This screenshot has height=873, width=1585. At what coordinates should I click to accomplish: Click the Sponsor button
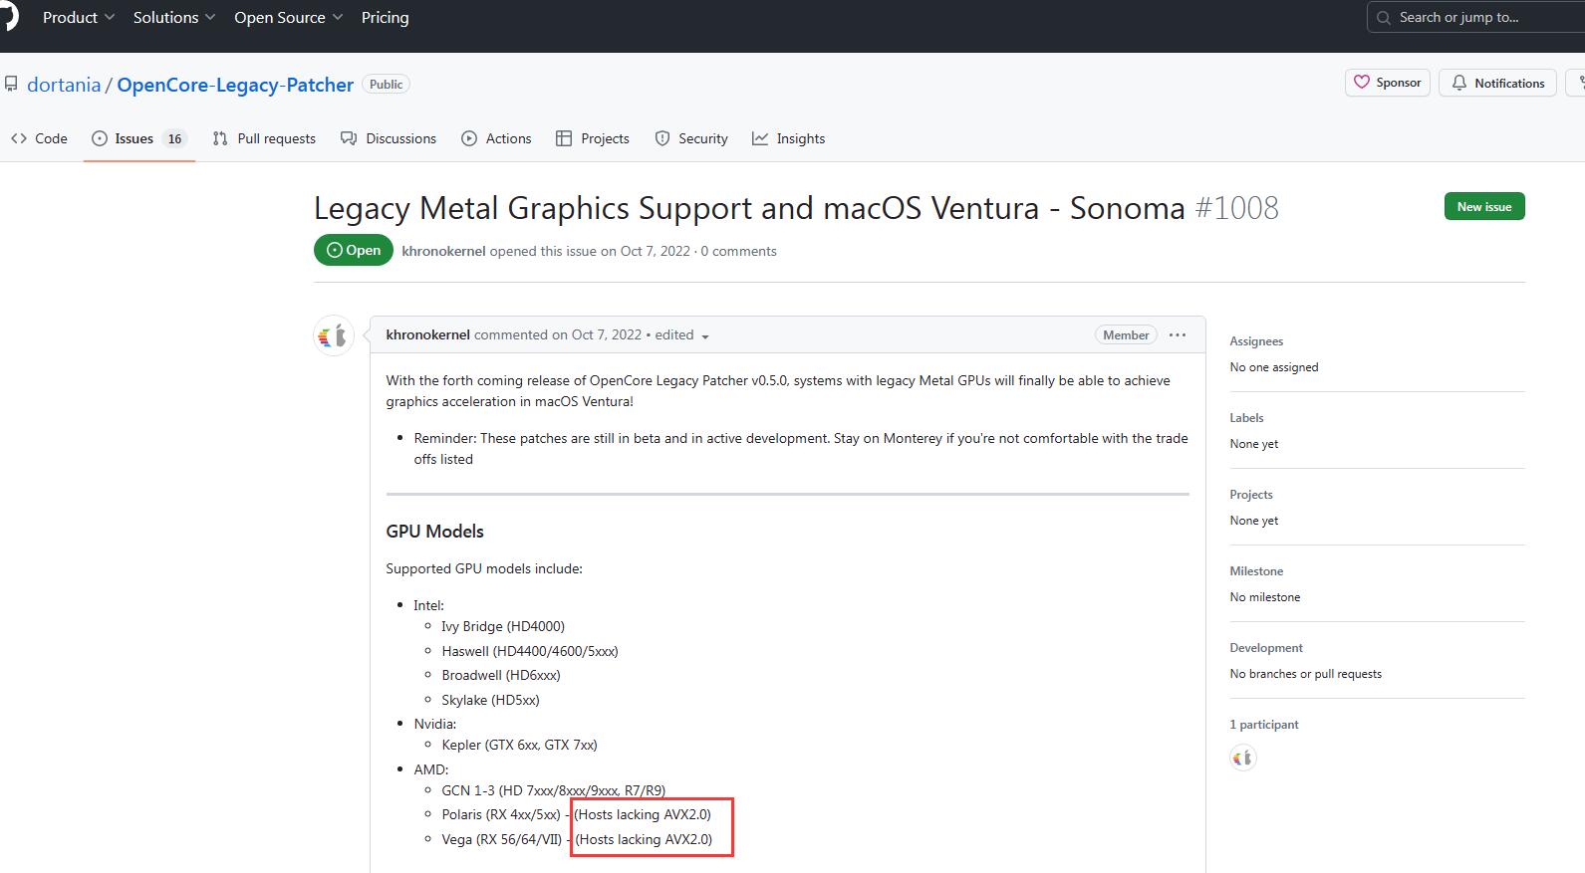(x=1388, y=83)
